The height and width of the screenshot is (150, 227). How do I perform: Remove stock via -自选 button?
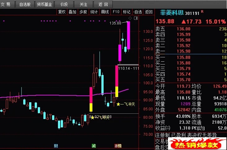pyautogui.click(x=138, y=12)
